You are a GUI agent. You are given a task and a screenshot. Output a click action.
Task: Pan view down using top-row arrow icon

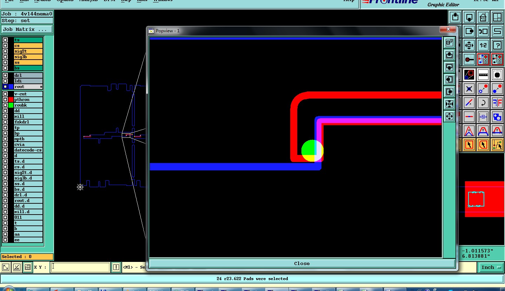(469, 17)
